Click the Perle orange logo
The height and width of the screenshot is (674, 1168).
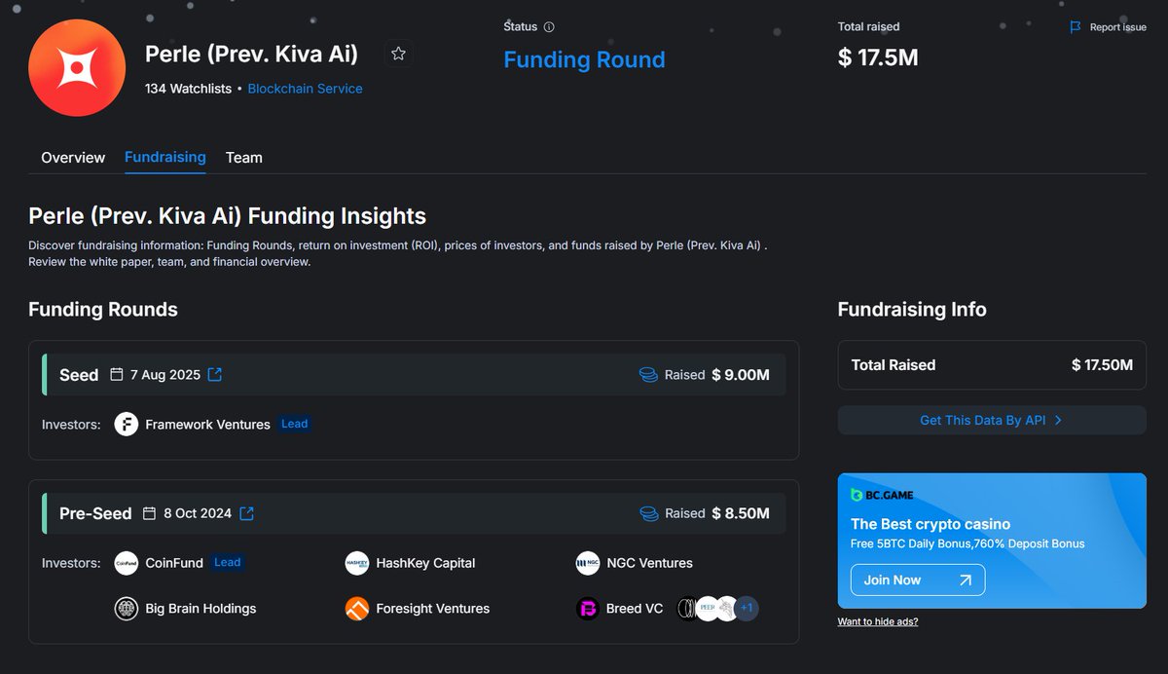[77, 68]
